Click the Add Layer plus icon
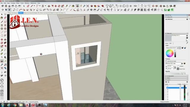The width and height of the screenshot is (190, 107). 166,82
